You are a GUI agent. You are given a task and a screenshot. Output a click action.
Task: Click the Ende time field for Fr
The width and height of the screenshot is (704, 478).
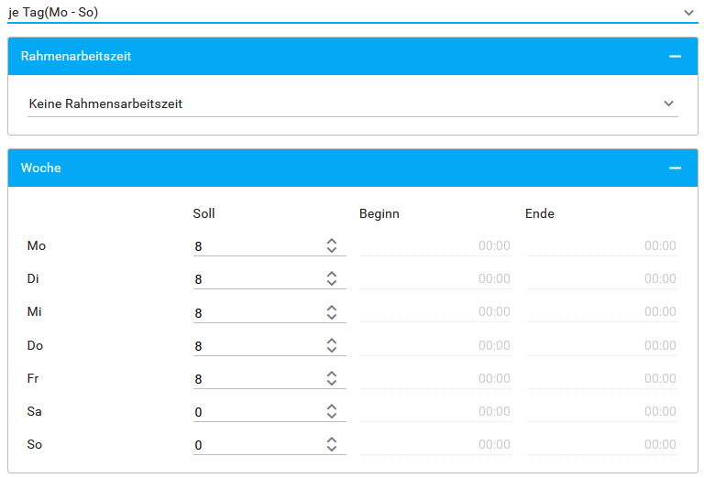(601, 378)
